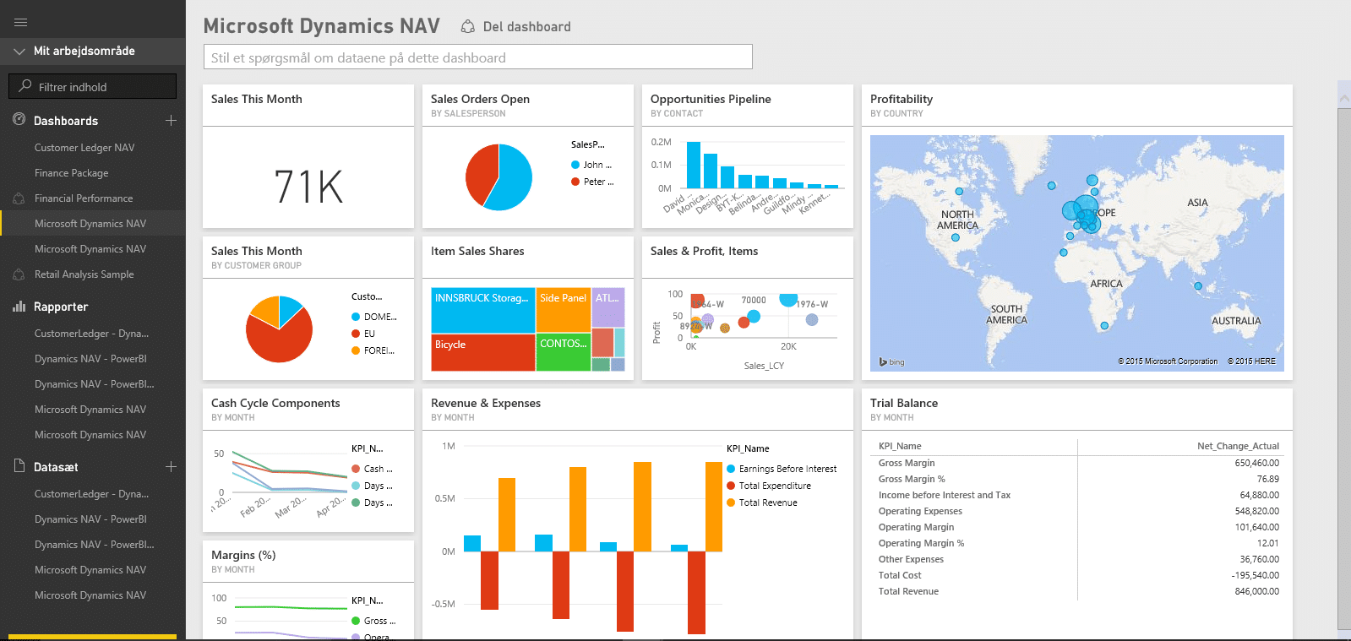Open Finance Package dashboard
The height and width of the screenshot is (641, 1351).
[72, 173]
